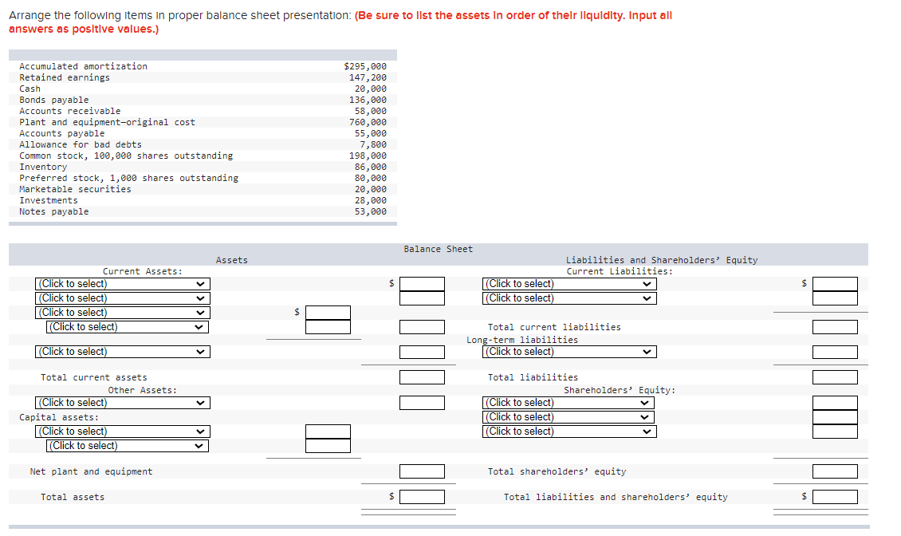This screenshot has height=536, width=901.
Task: Click the Total assets amount box
Action: [422, 496]
